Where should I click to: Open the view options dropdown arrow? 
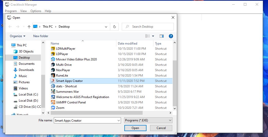[x=153, y=36]
